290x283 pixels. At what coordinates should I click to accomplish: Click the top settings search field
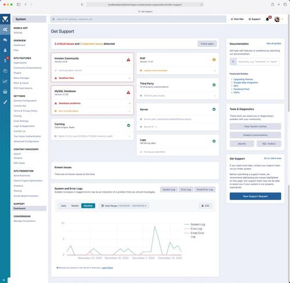[138, 19]
